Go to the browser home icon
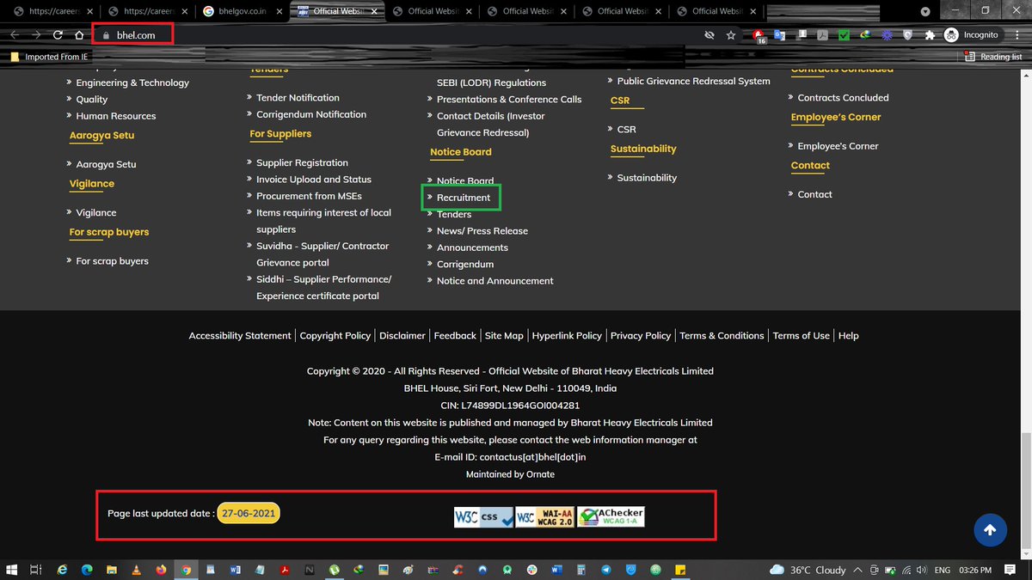The image size is (1032, 580). (x=79, y=35)
